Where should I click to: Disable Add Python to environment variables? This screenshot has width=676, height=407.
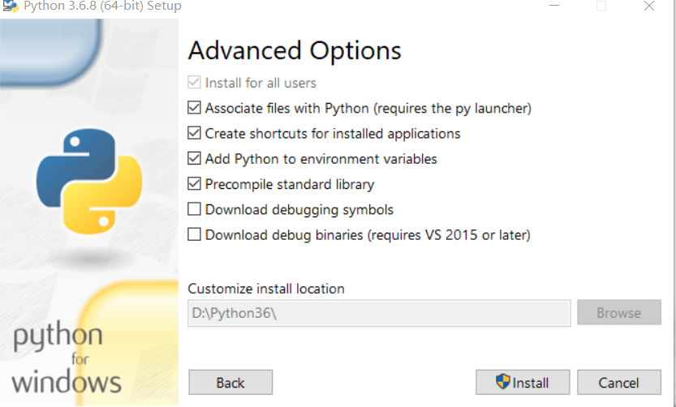pos(194,158)
